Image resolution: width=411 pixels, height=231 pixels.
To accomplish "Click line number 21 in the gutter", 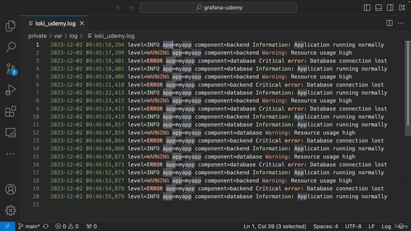I will click(36, 204).
